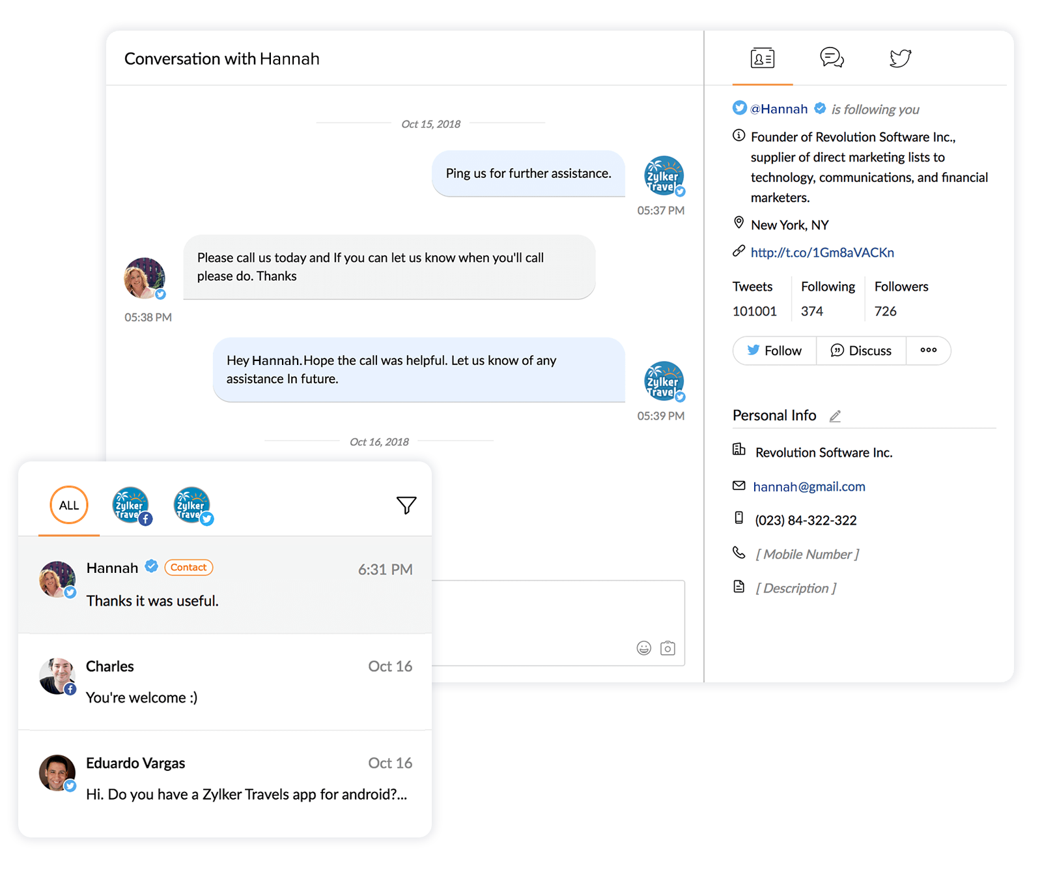Open the three-dots more options menu
This screenshot has height=872, width=1042.
[x=928, y=351]
